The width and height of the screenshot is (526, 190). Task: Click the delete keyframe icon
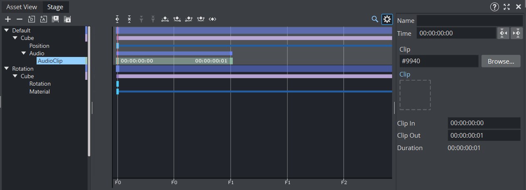[x=129, y=19]
